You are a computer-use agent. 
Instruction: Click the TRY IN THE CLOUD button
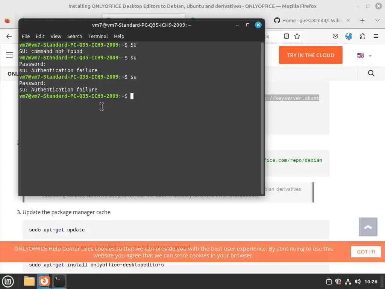click(x=311, y=55)
